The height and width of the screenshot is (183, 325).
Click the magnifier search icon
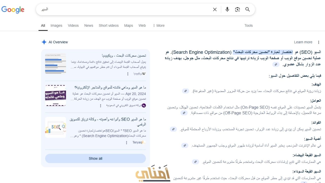248,9
